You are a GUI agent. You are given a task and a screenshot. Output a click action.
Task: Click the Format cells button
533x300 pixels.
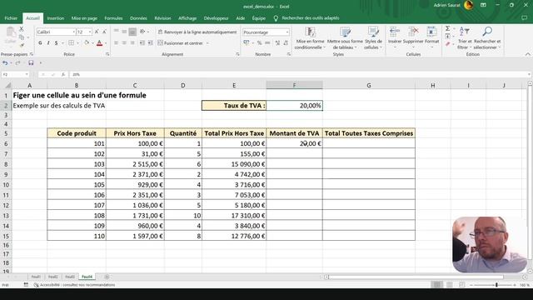(x=431, y=37)
